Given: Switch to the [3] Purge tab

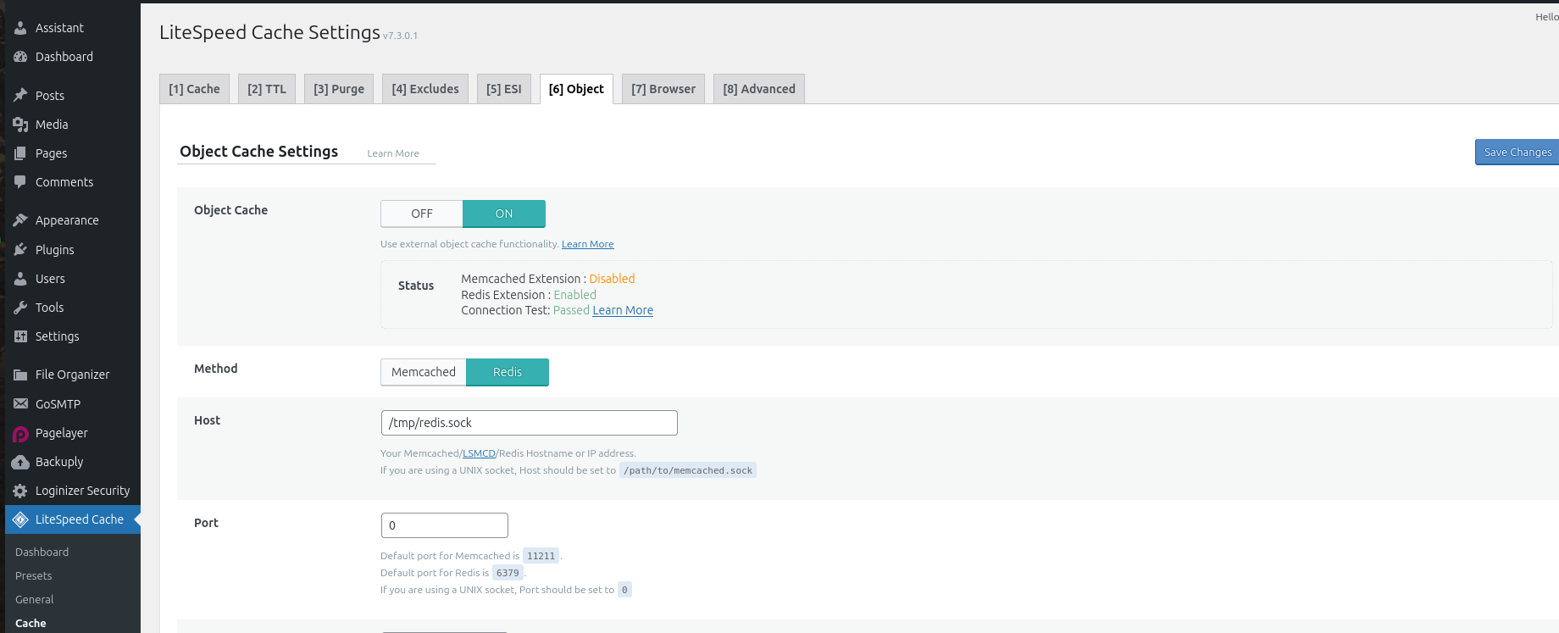Looking at the screenshot, I should [x=339, y=89].
